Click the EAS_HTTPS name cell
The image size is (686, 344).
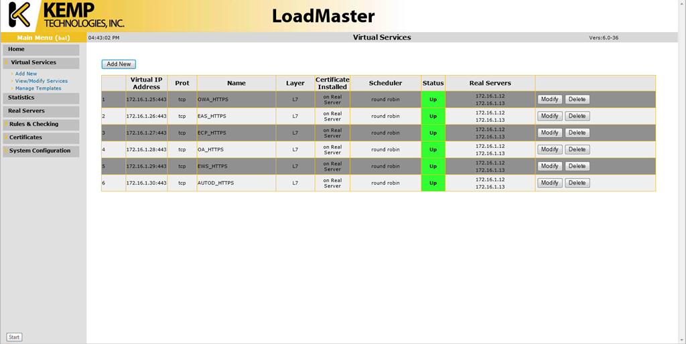click(x=236, y=116)
